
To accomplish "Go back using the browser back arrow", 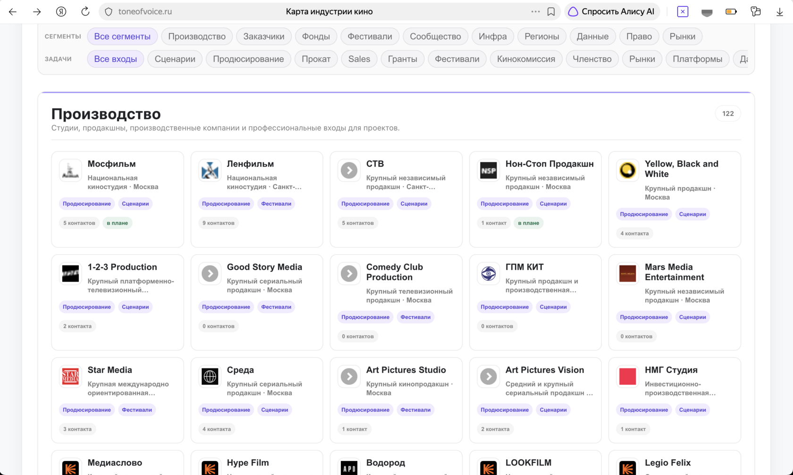I will click(x=13, y=12).
